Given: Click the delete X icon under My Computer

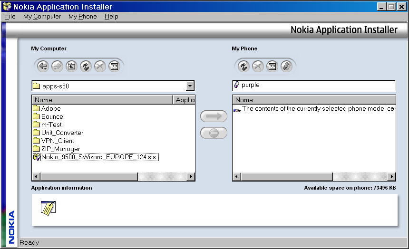Looking at the screenshot, I should [x=100, y=66].
